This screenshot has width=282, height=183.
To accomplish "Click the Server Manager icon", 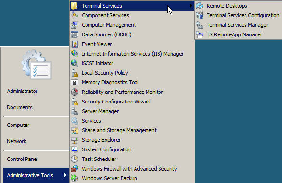I will [x=74, y=111].
